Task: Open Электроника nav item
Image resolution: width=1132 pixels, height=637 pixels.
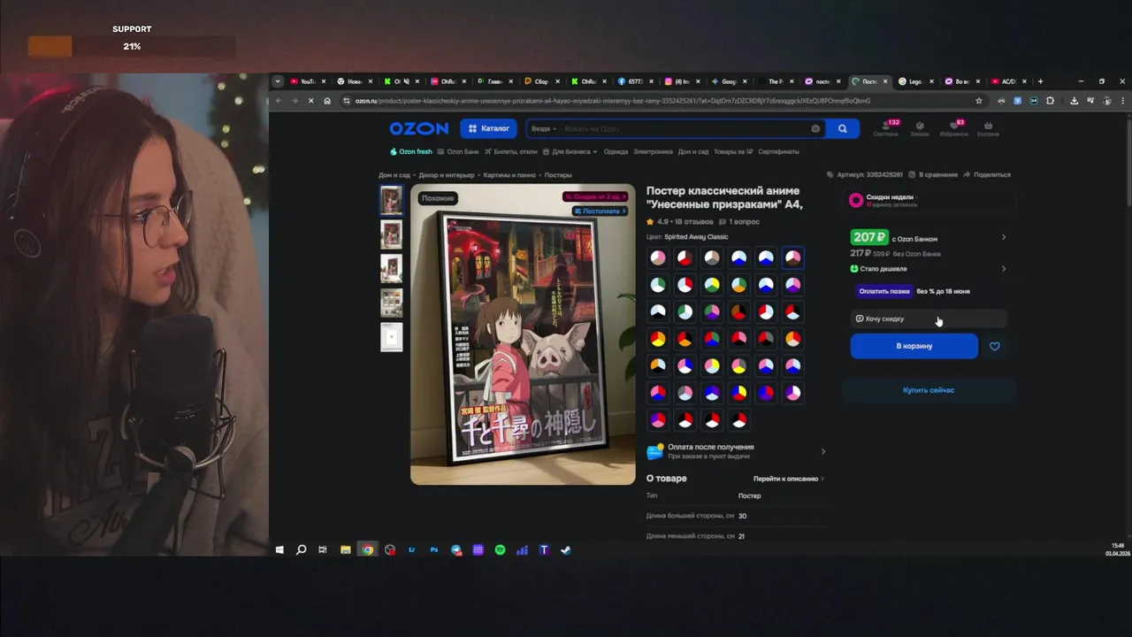Action: (653, 151)
